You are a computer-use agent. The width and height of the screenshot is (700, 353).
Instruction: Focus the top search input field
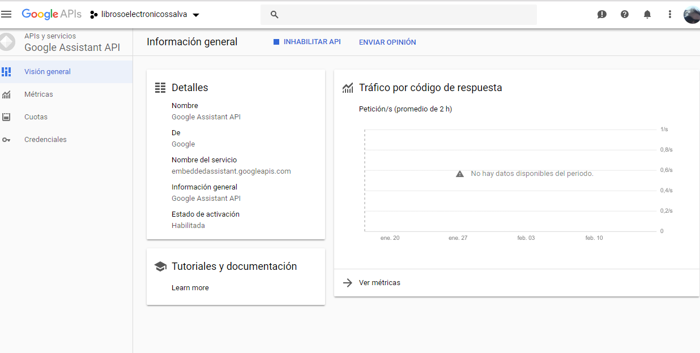point(408,15)
